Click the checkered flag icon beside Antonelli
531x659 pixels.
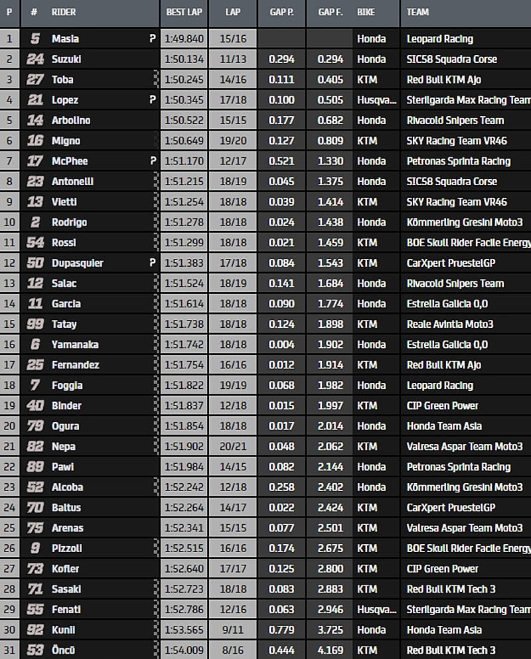(x=156, y=181)
